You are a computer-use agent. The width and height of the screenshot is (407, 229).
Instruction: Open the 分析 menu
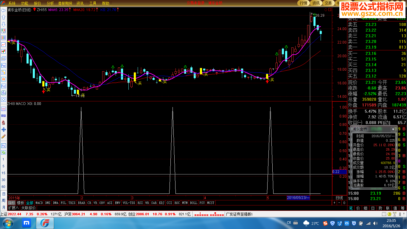[x=50, y=3]
